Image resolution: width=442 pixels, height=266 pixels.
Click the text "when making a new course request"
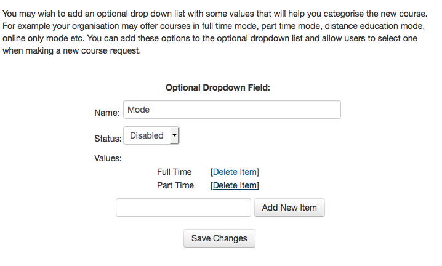point(71,51)
